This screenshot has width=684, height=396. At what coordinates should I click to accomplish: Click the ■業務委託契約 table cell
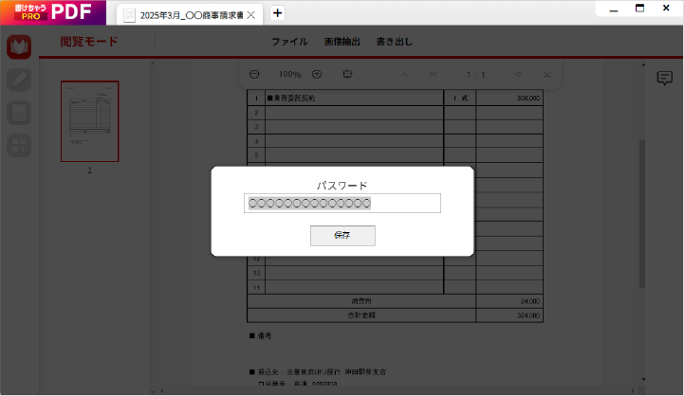pyautogui.click(x=354, y=99)
